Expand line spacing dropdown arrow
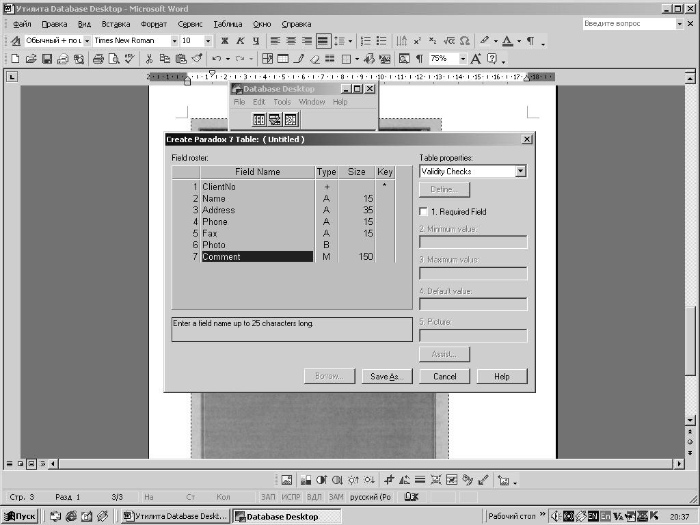Image resolution: width=700 pixels, height=525 pixels. (x=350, y=40)
